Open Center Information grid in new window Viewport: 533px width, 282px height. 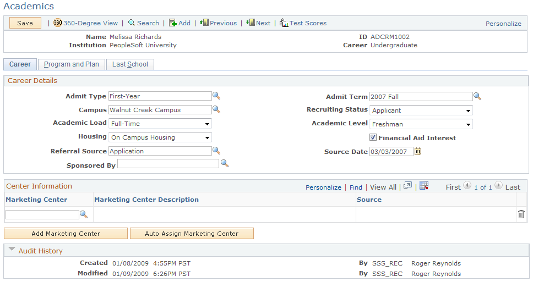(407, 186)
